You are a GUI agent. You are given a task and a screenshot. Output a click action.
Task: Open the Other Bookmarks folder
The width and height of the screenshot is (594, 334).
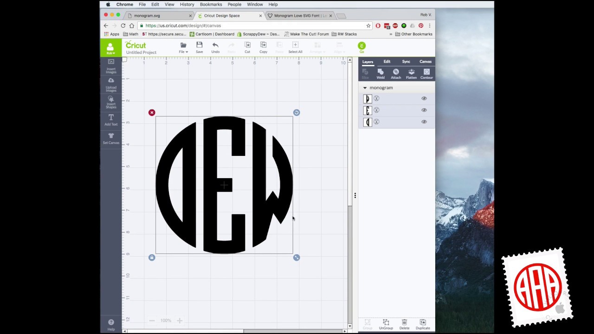coord(413,34)
